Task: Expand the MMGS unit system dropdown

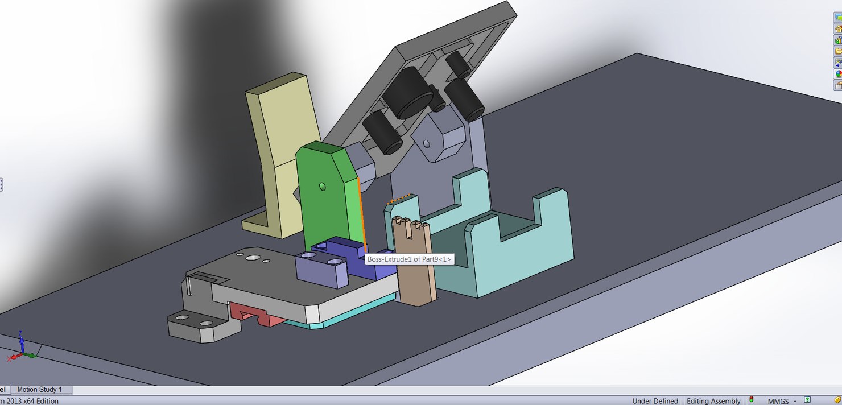Action: [795, 400]
